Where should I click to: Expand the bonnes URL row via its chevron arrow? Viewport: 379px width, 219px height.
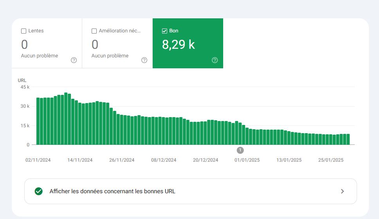pyautogui.click(x=342, y=191)
